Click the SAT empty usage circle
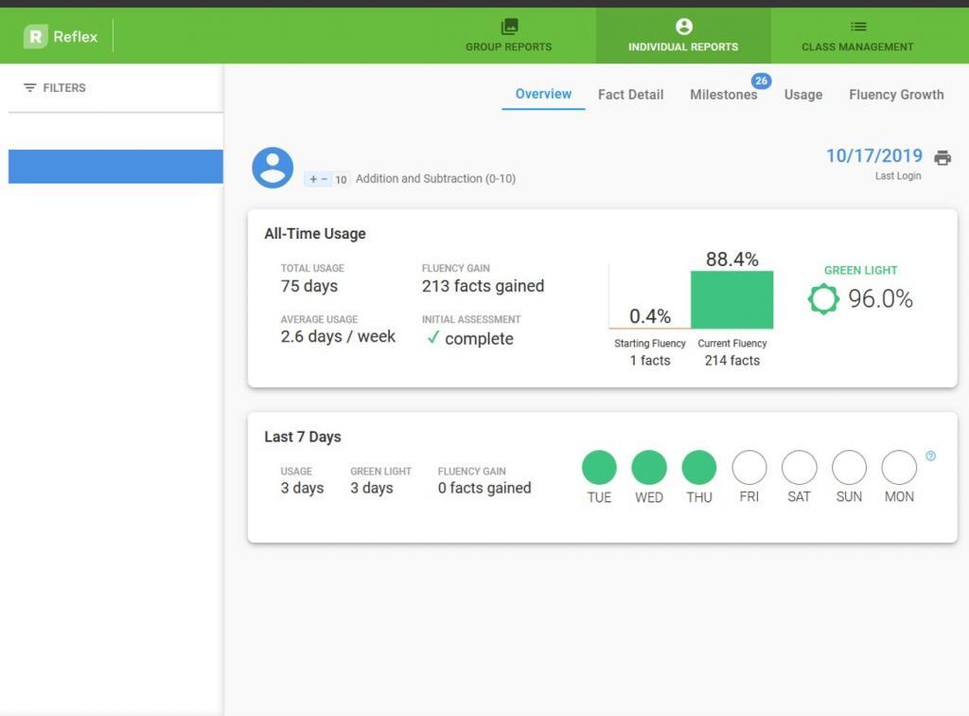 [x=799, y=467]
